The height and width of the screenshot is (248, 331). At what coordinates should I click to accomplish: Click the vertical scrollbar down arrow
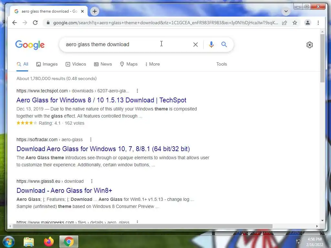322,221
